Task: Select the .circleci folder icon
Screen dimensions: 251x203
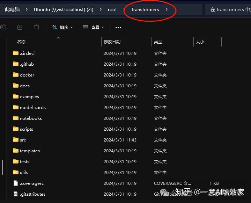Action: (15, 53)
